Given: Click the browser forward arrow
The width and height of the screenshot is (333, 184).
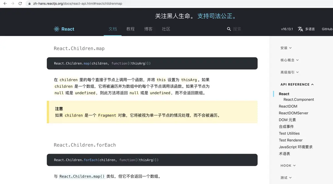Looking at the screenshot, I should click(12, 3).
